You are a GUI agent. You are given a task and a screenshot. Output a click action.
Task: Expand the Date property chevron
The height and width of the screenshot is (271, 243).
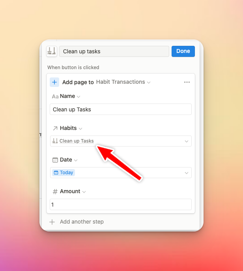tap(76, 160)
